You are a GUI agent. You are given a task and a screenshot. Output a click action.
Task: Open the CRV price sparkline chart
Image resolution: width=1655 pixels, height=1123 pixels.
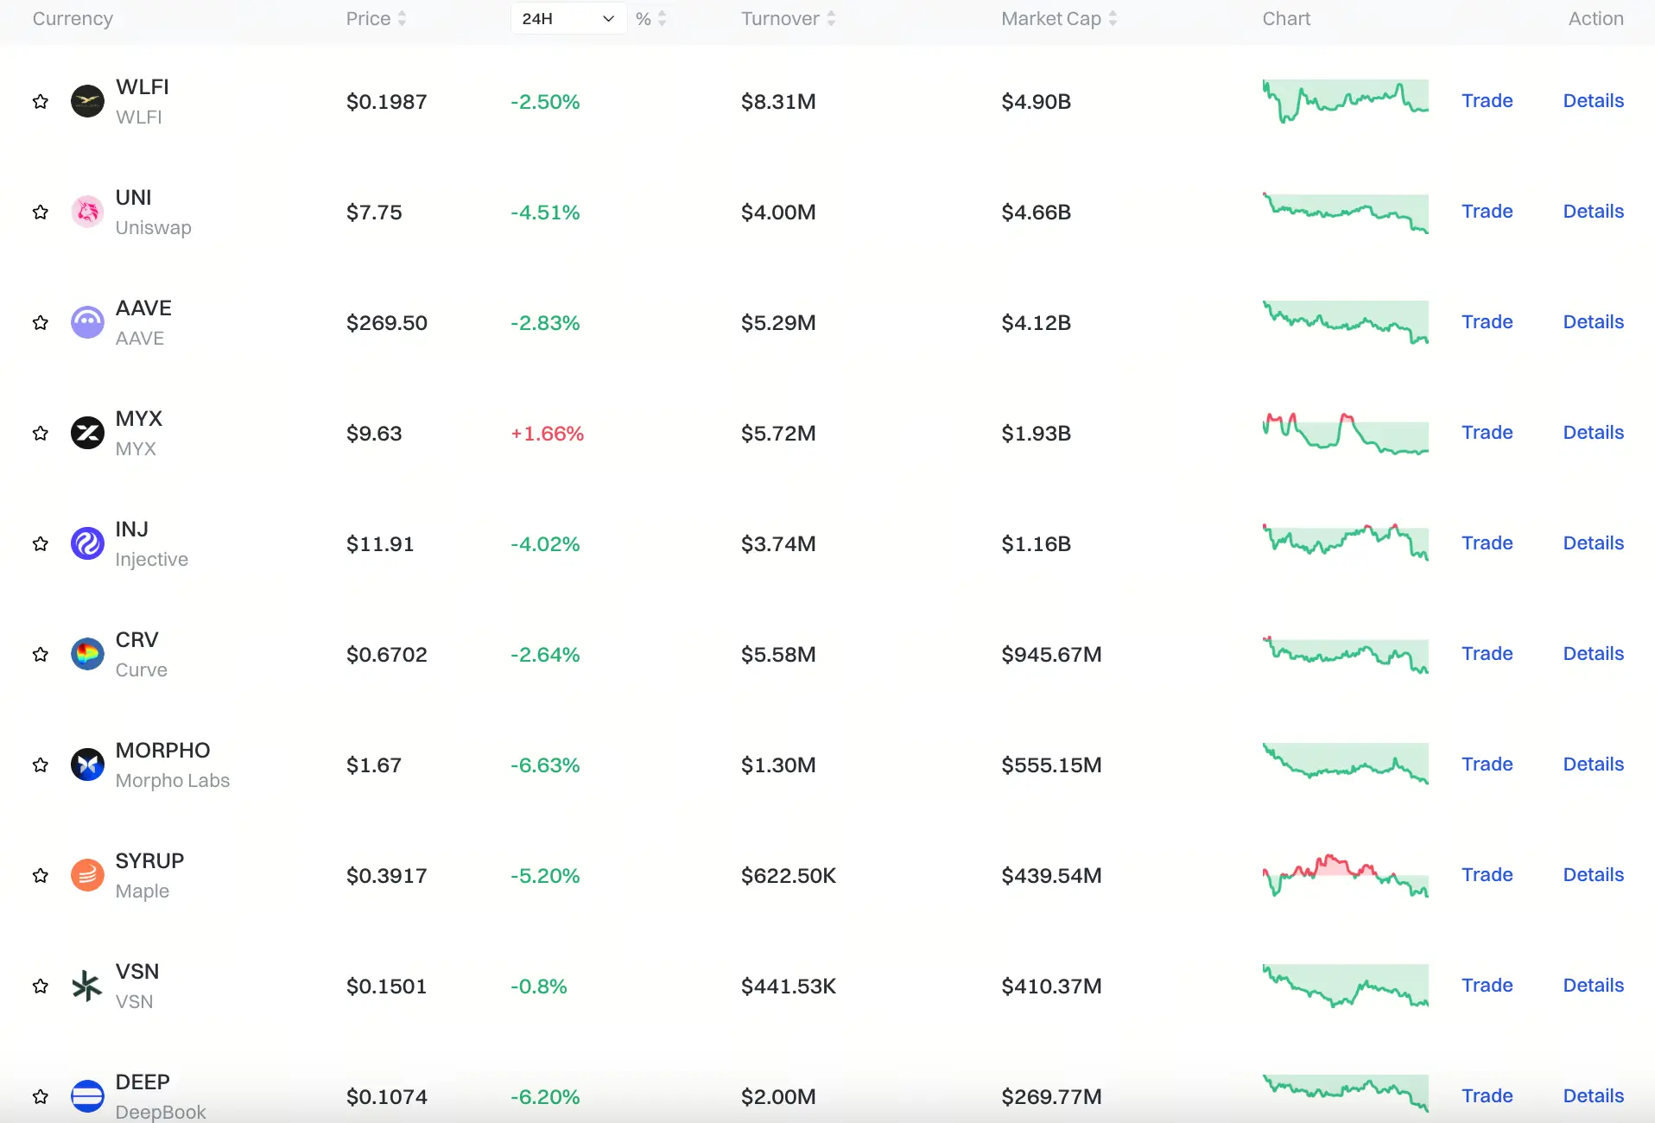pos(1345,655)
